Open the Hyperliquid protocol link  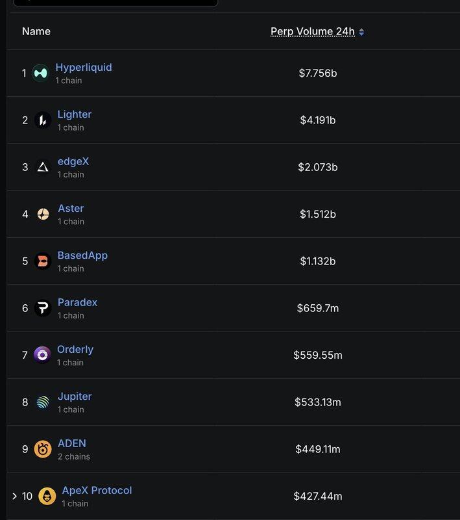[84, 68]
